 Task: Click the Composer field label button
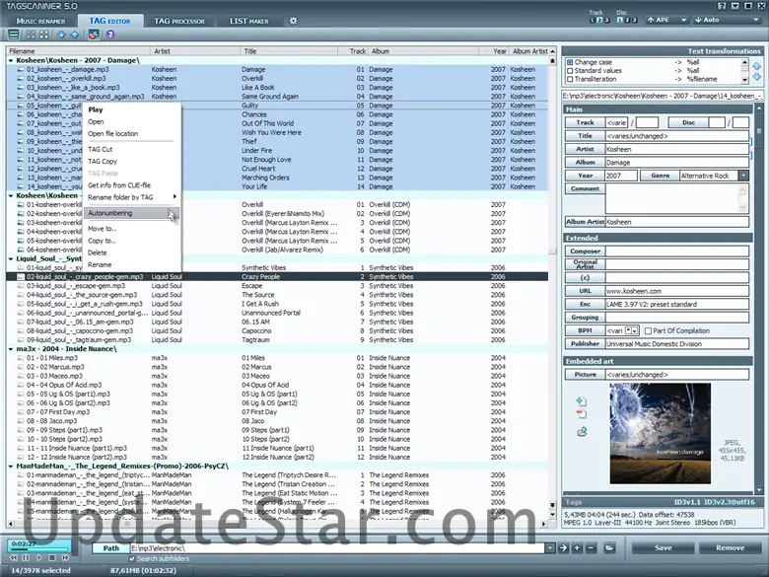(585, 252)
